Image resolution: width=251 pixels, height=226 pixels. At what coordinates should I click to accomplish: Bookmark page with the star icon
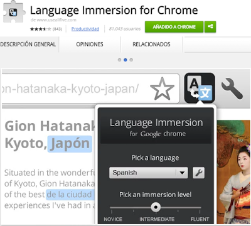(x=162, y=89)
